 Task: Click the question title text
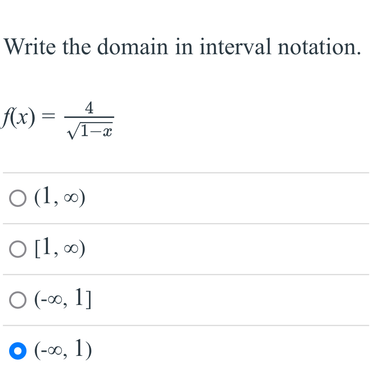[x=182, y=47]
